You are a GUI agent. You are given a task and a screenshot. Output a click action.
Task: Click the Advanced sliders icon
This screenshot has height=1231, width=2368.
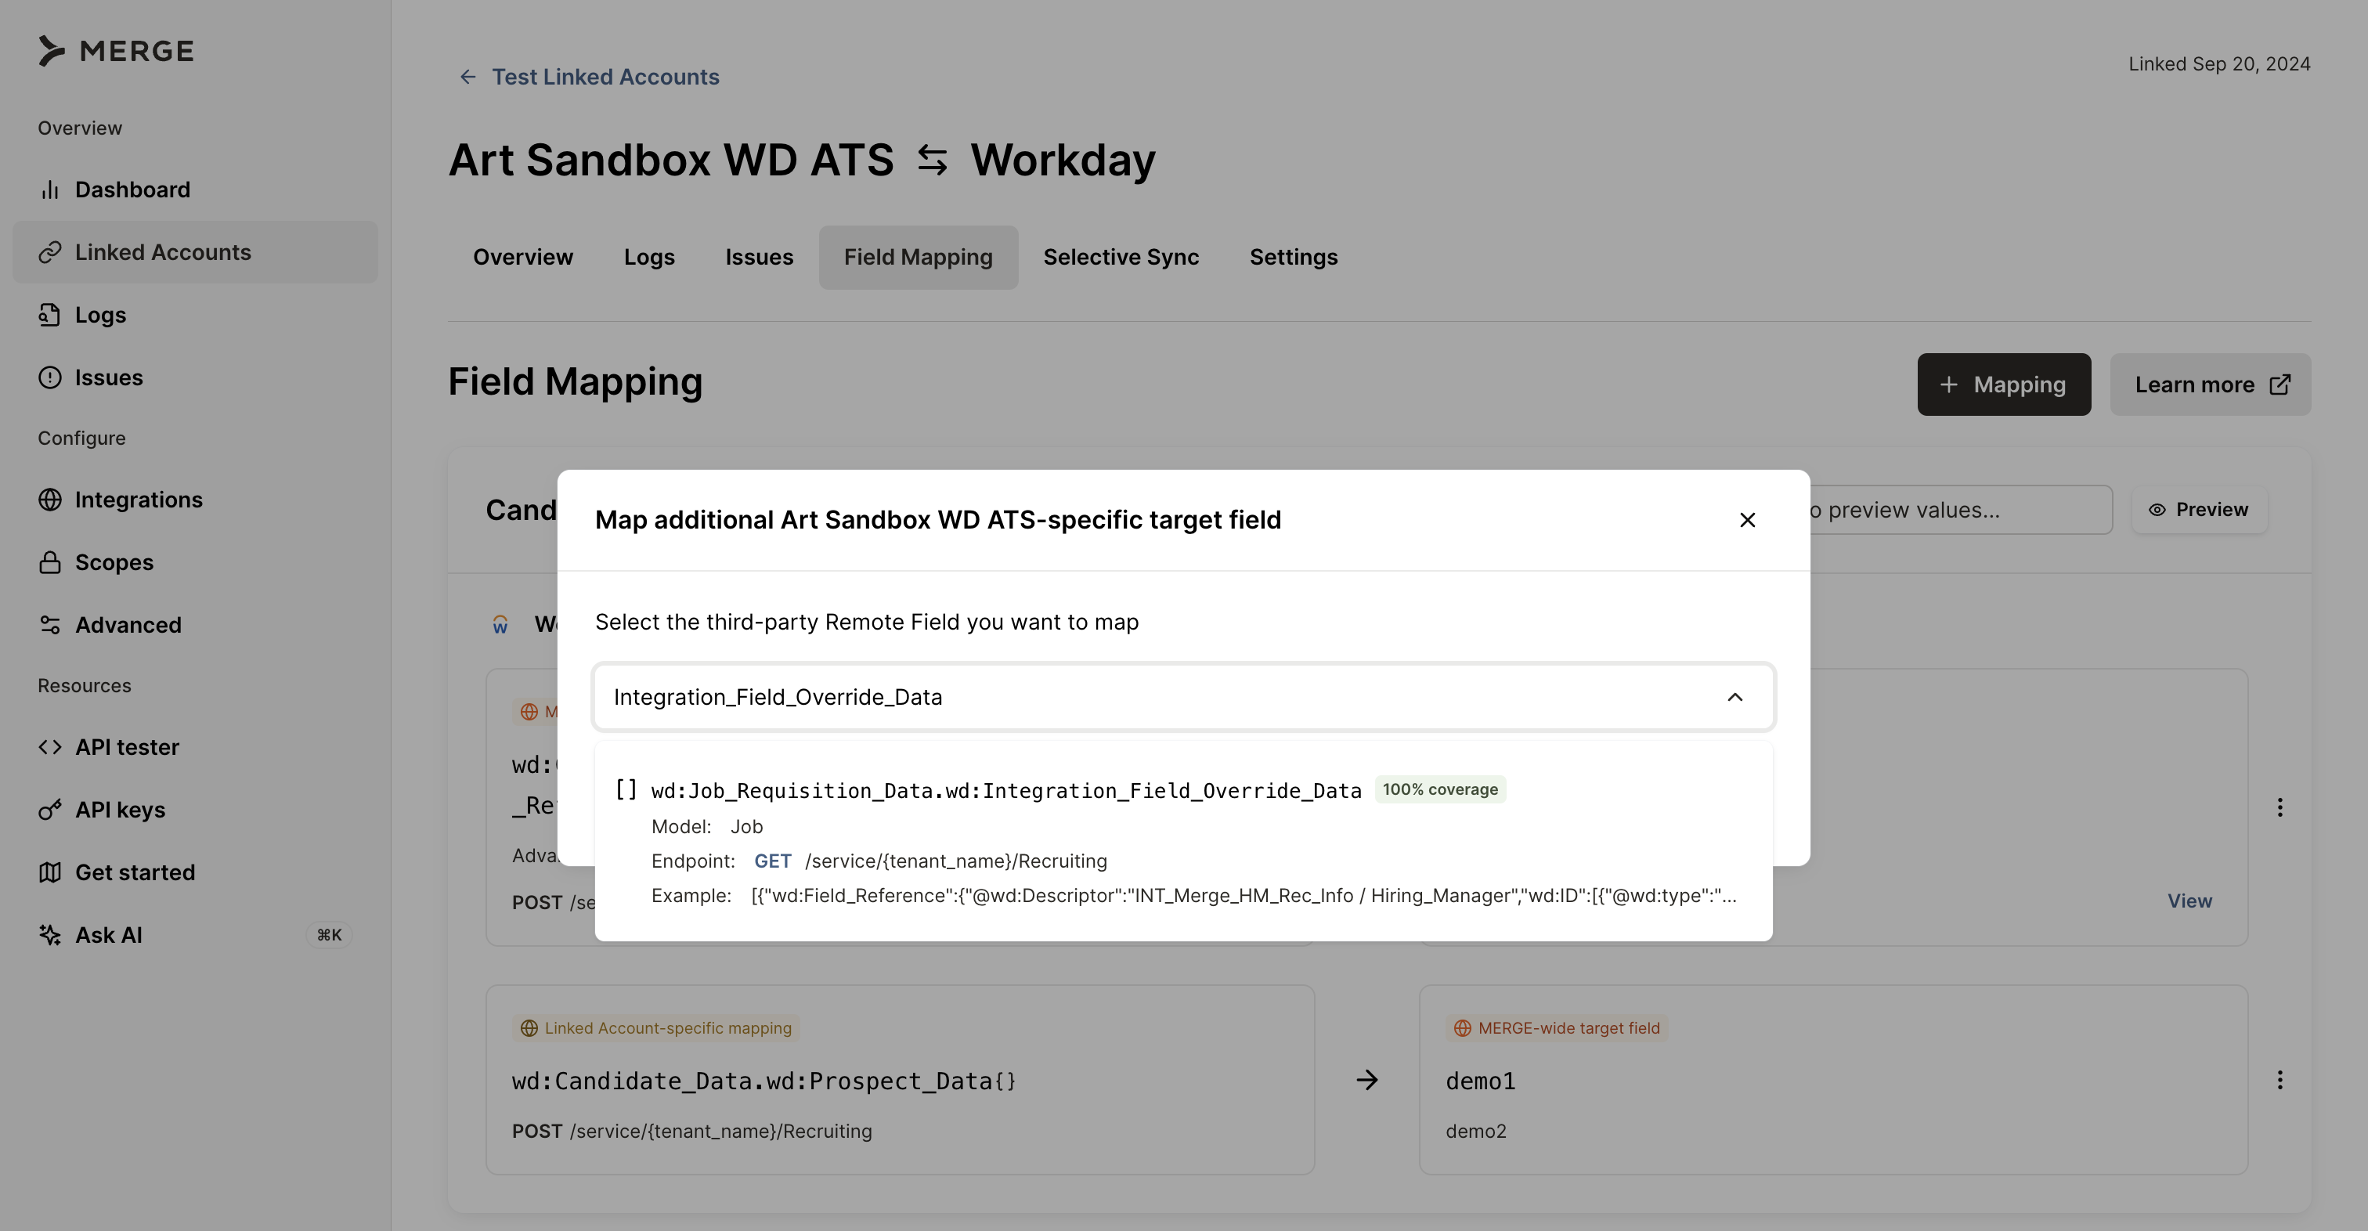49,625
